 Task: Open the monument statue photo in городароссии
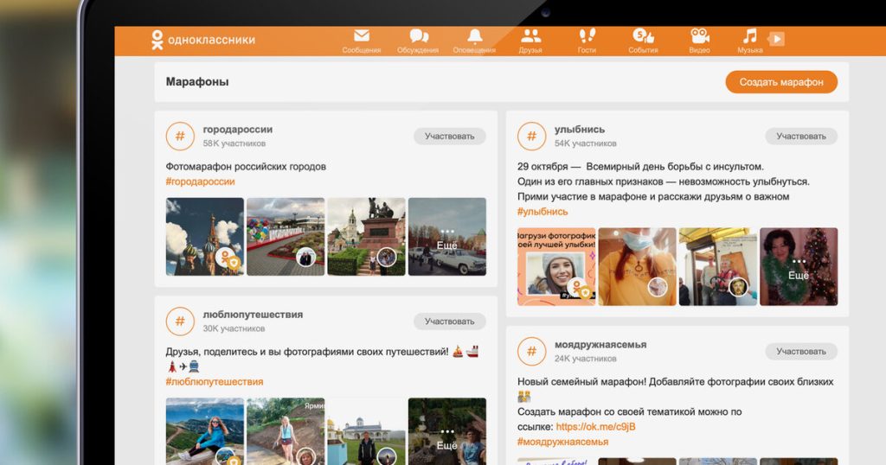coord(366,237)
